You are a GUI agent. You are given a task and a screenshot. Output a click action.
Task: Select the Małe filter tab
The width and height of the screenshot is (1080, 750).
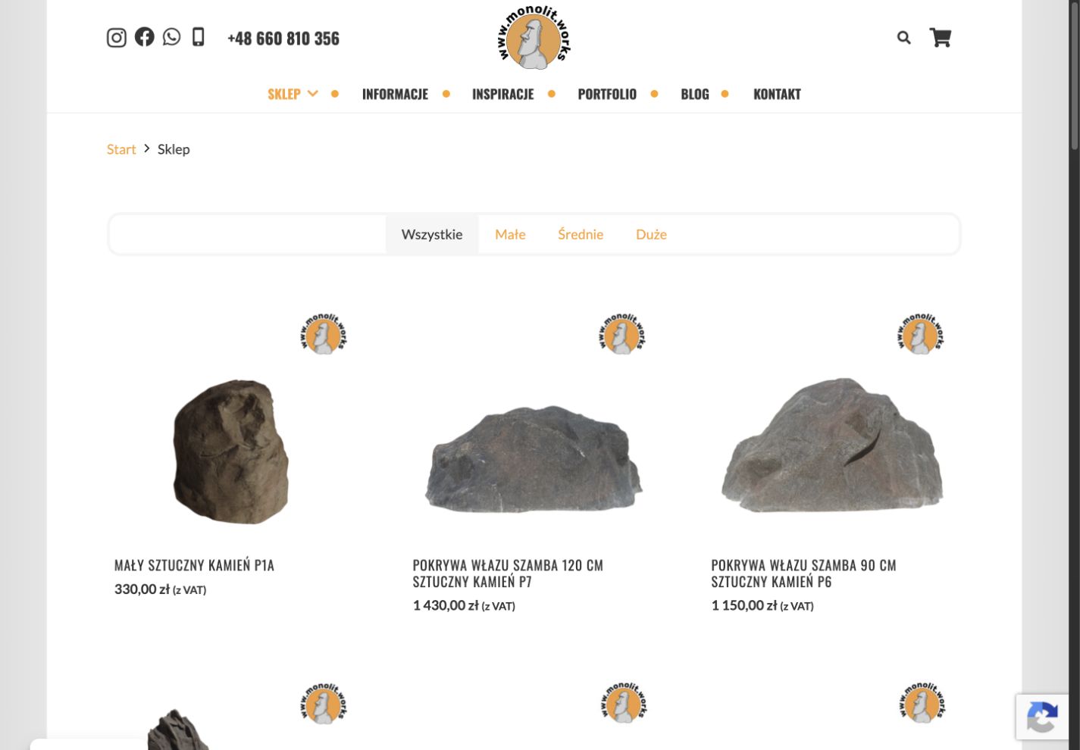click(510, 234)
